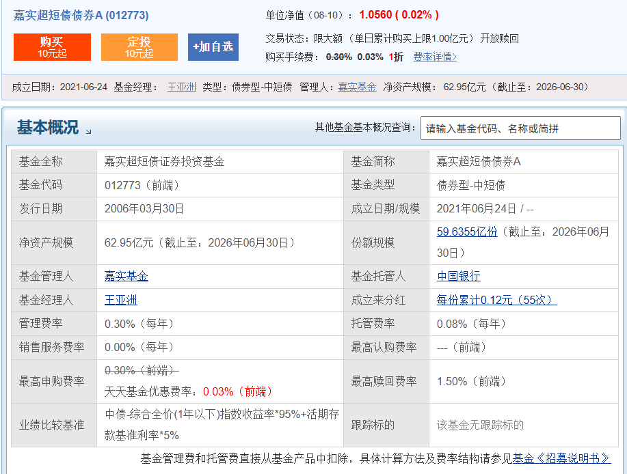The image size is (627, 474).
Task: Select establishment date 2021年06月24日 / --
Action: click(485, 208)
